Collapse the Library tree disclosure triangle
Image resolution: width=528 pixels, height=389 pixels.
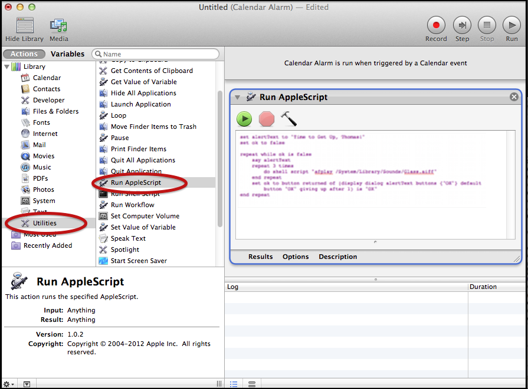(6, 67)
